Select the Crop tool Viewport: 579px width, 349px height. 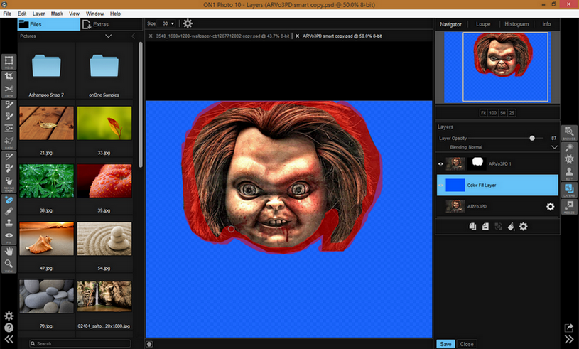click(9, 77)
